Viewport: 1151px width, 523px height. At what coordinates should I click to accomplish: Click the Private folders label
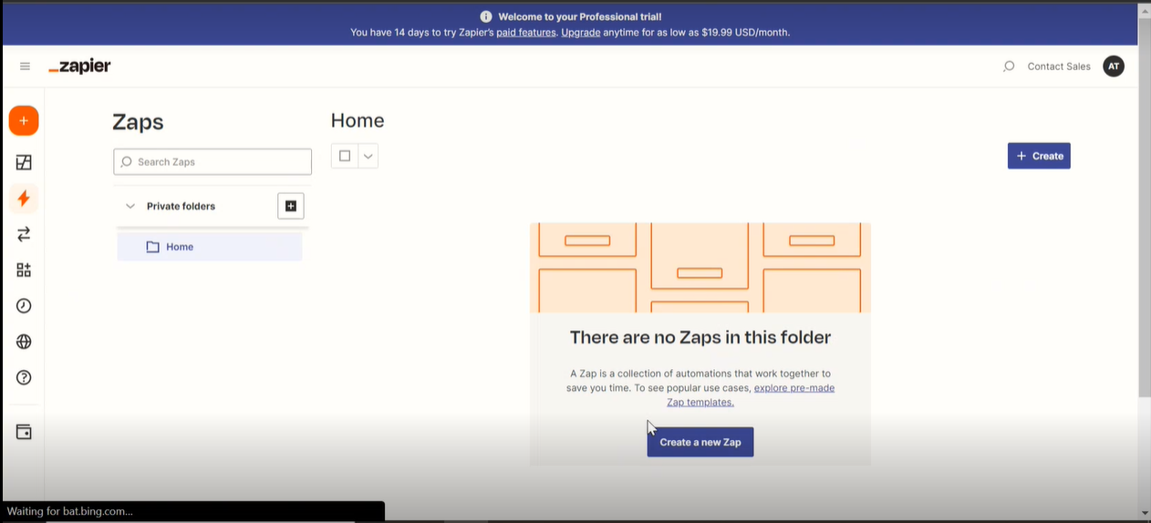[x=181, y=206]
